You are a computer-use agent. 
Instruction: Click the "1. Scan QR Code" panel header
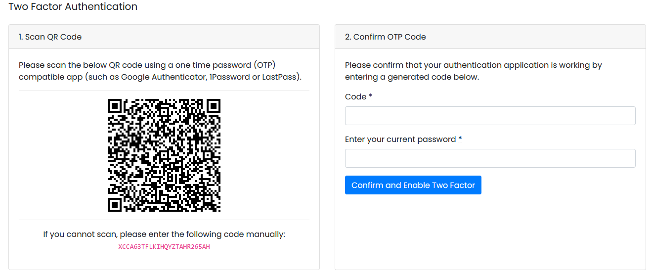tap(50, 37)
